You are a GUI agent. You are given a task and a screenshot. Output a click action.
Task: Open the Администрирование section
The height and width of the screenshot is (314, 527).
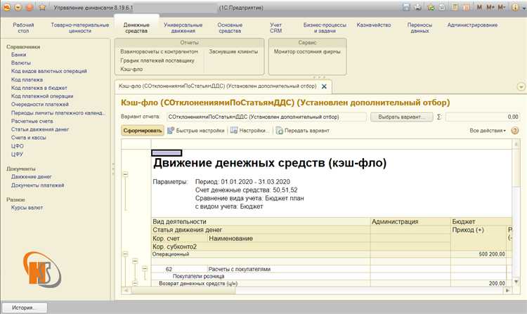coord(472,25)
